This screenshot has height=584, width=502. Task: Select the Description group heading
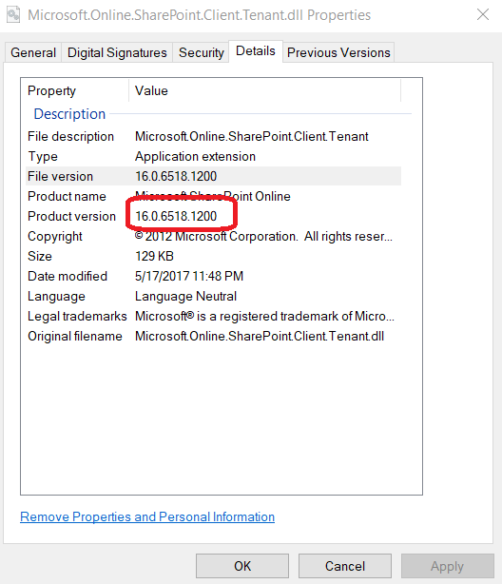coord(69,114)
